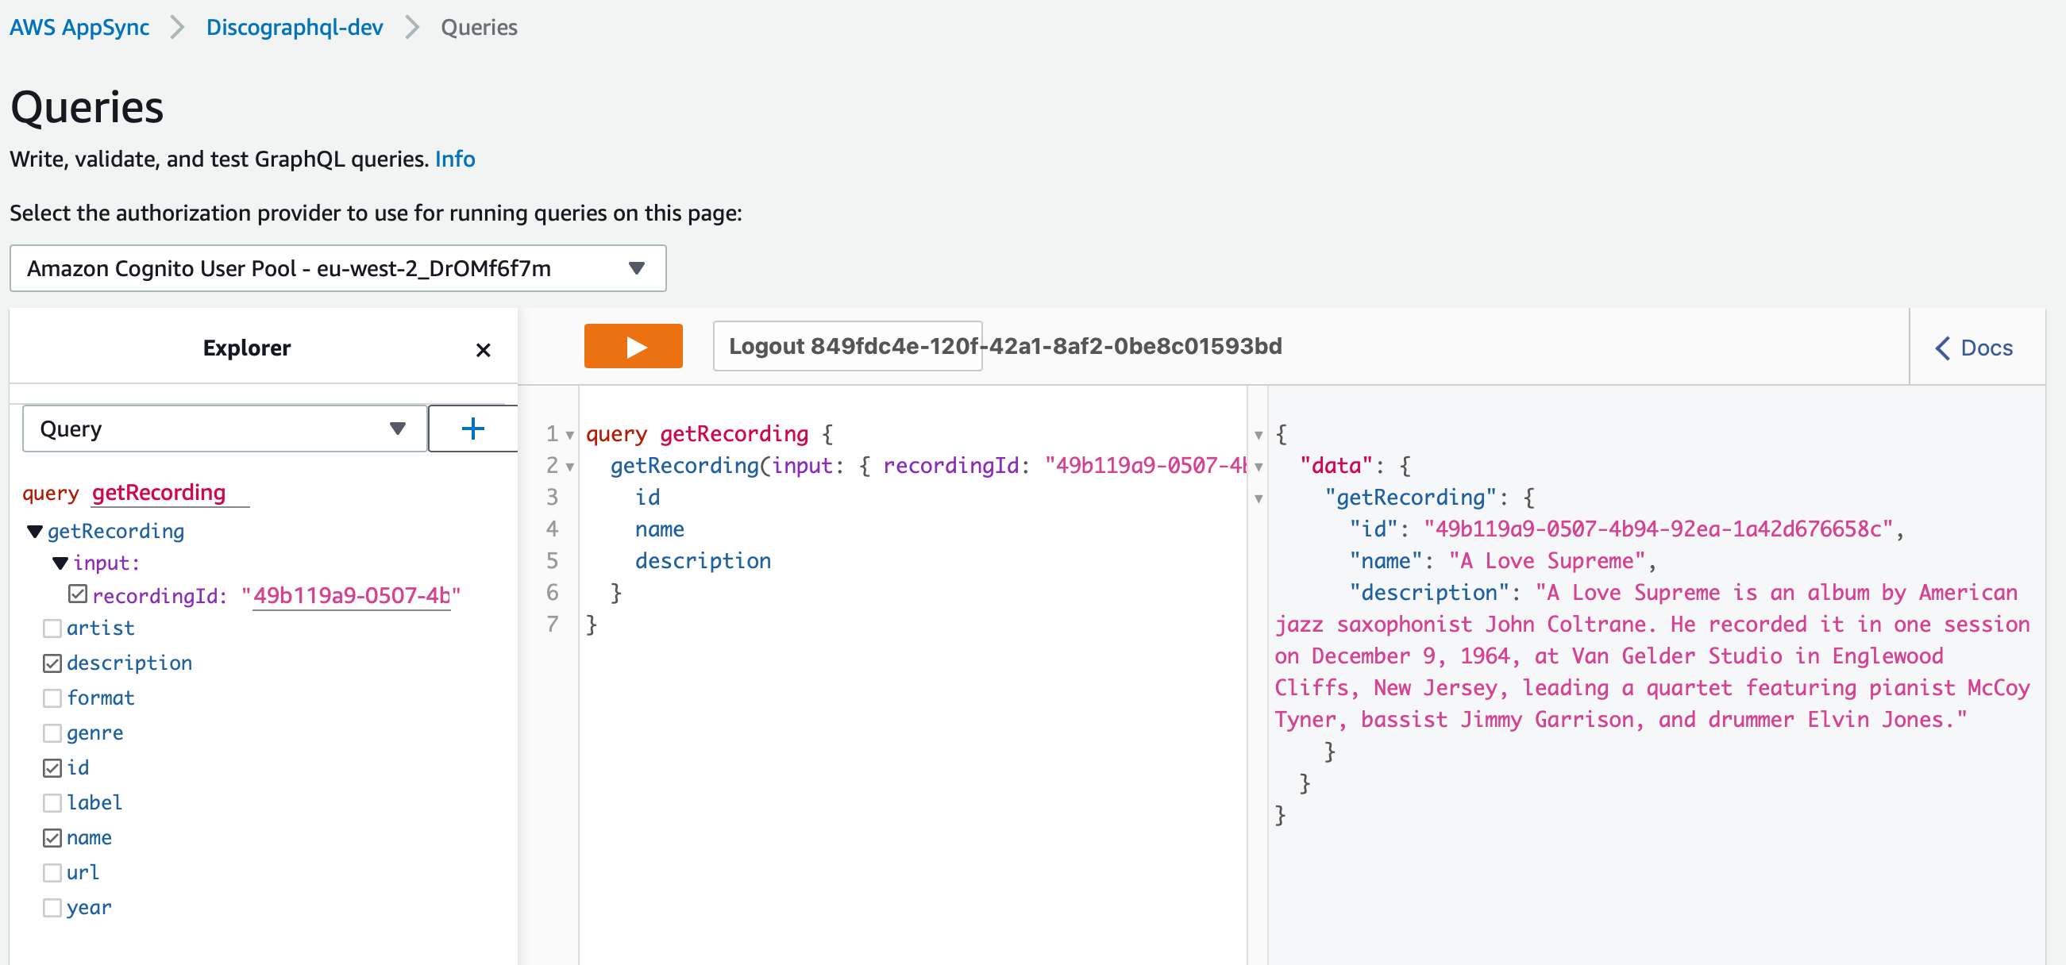Viewport: 2066px width, 965px height.
Task: Check the label field checkbox
Action: 52,803
